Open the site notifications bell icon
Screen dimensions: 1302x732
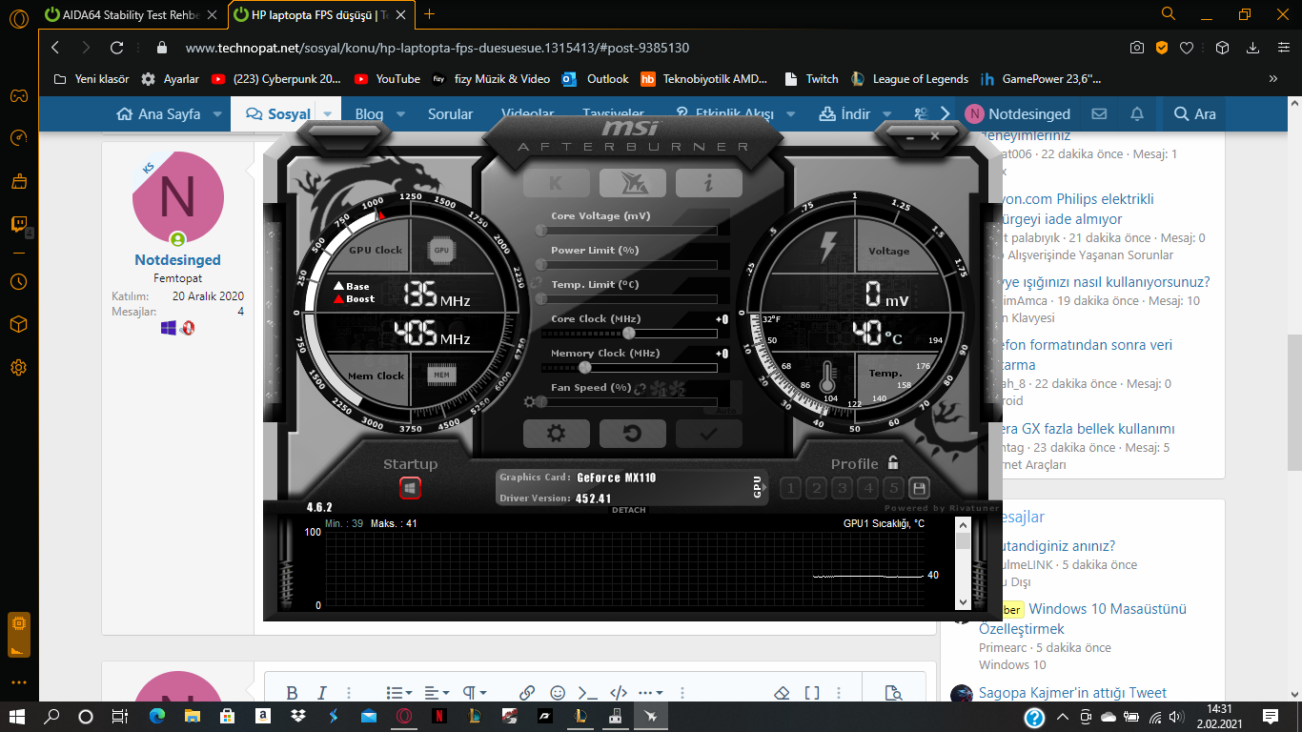(1137, 113)
